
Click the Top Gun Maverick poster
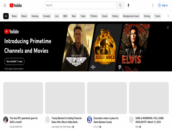click(78, 47)
